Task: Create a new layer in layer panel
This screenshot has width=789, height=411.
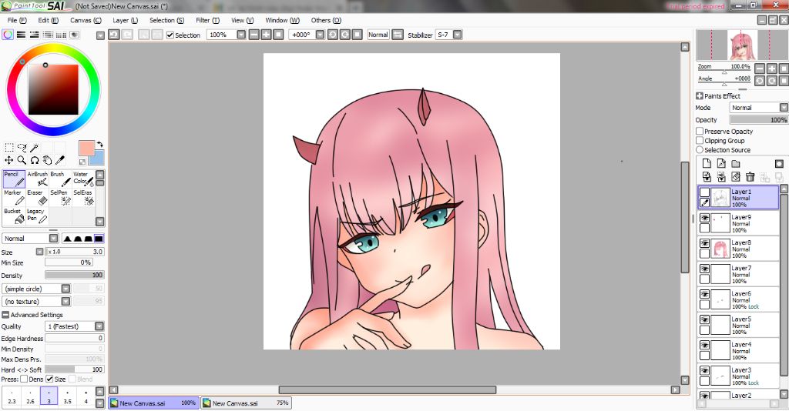Action: [x=707, y=164]
